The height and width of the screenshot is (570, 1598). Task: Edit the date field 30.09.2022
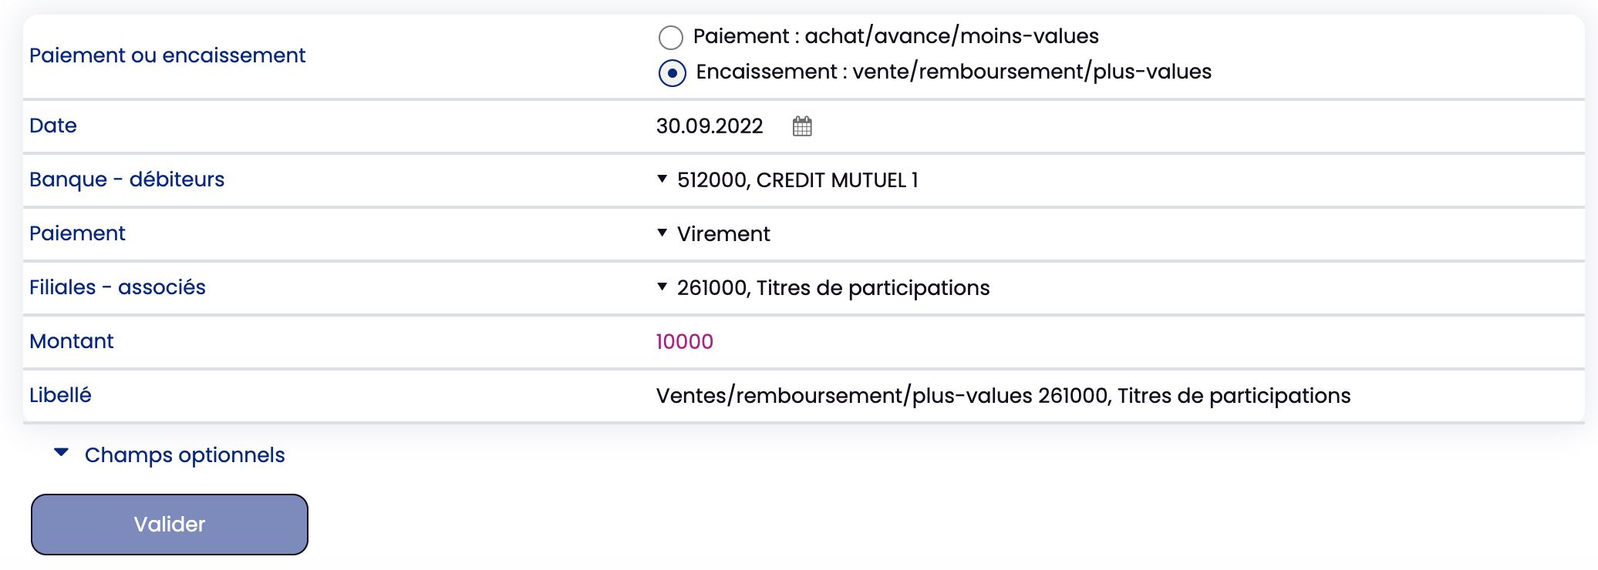710,126
